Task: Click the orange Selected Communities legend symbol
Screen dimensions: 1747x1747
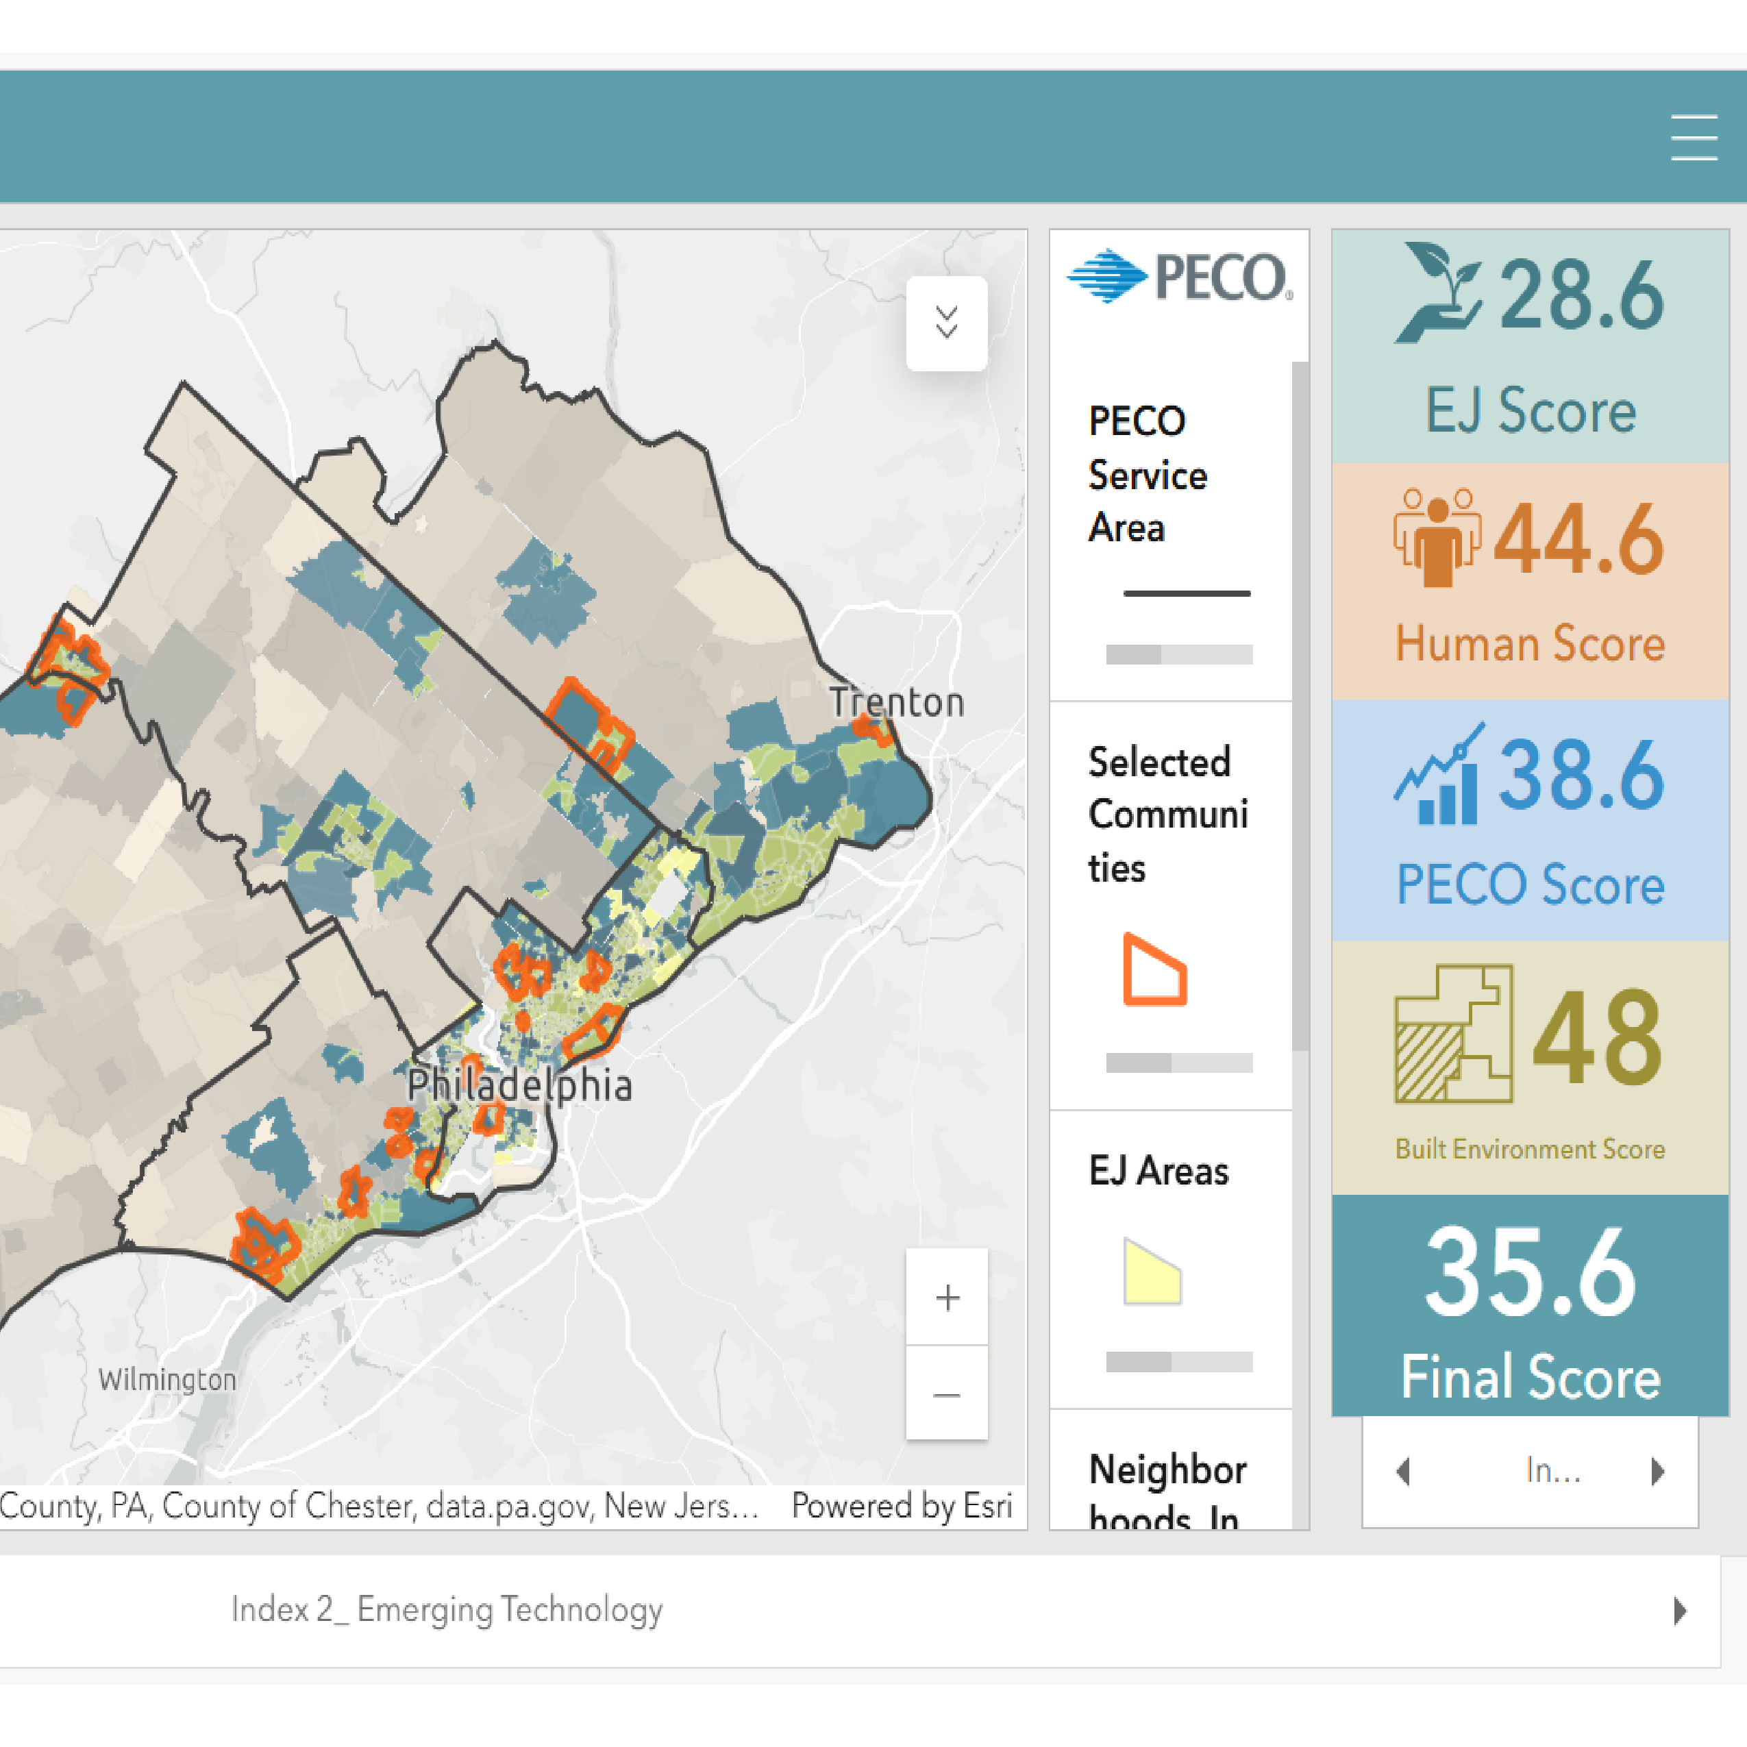Action: [x=1154, y=969]
